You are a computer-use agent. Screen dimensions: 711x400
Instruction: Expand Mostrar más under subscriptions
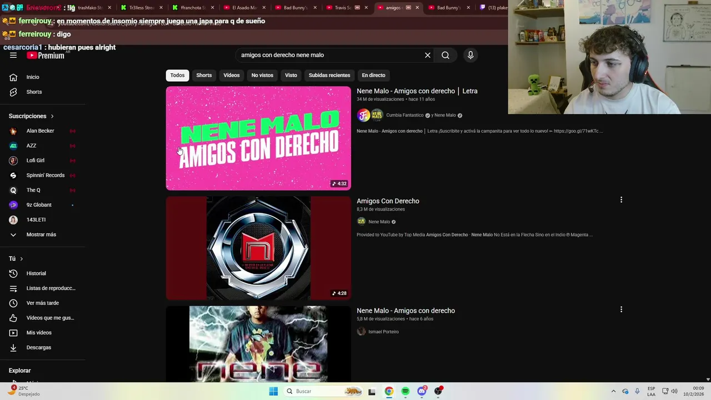coord(42,234)
